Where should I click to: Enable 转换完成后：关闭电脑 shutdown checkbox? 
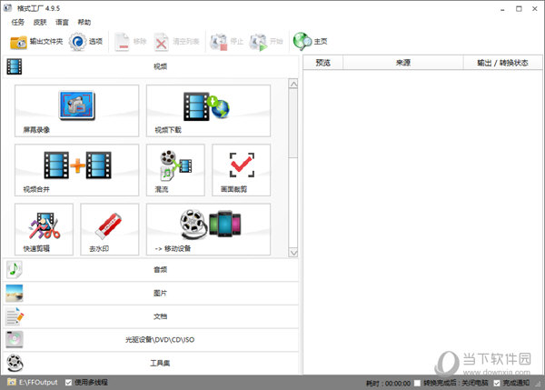(x=417, y=383)
